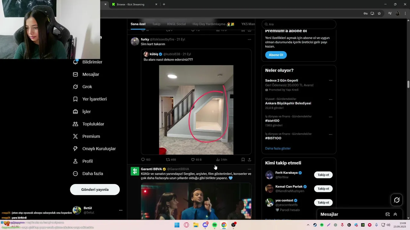This screenshot has width=410, height=230.
Task: Expand Mesajlar drawer with double chevron
Action: click(395, 214)
